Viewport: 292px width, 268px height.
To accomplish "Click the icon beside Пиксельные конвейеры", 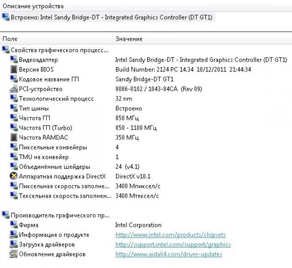I will pyautogui.click(x=14, y=147).
